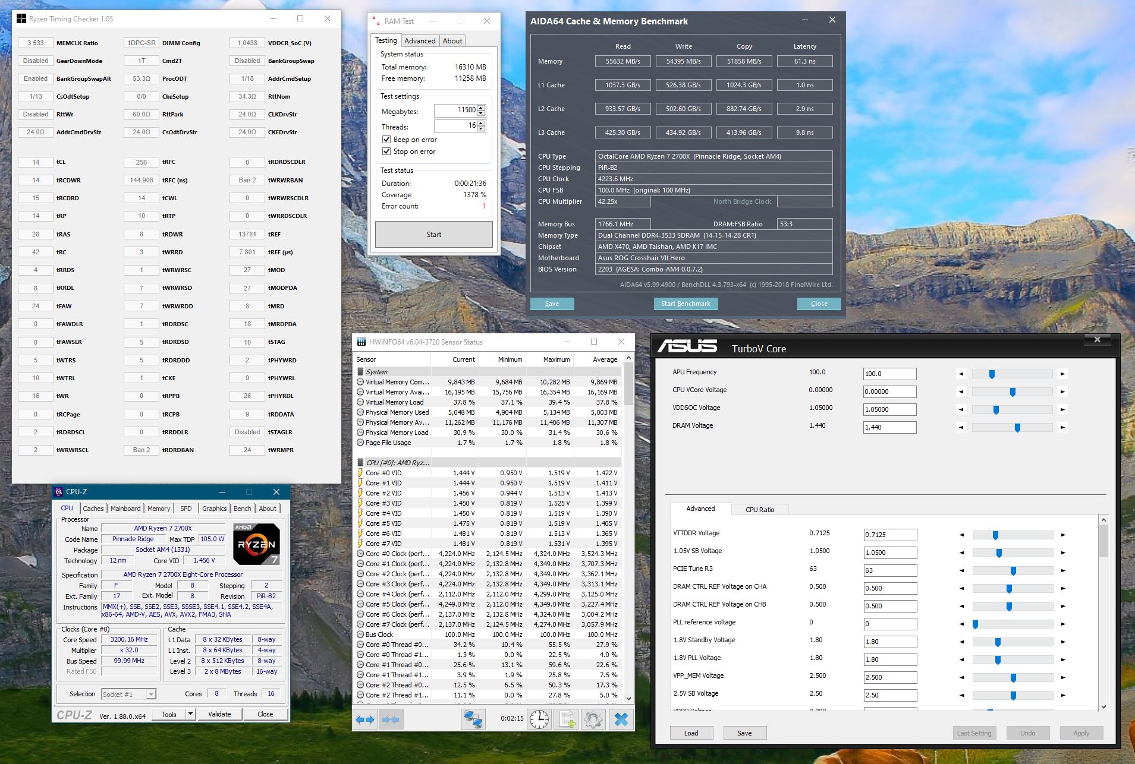
Task: Click HWiNFO expand columns blue arrows icon
Action: 365,719
